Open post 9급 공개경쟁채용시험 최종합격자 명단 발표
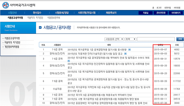184x106 pixels. [x=103, y=99]
